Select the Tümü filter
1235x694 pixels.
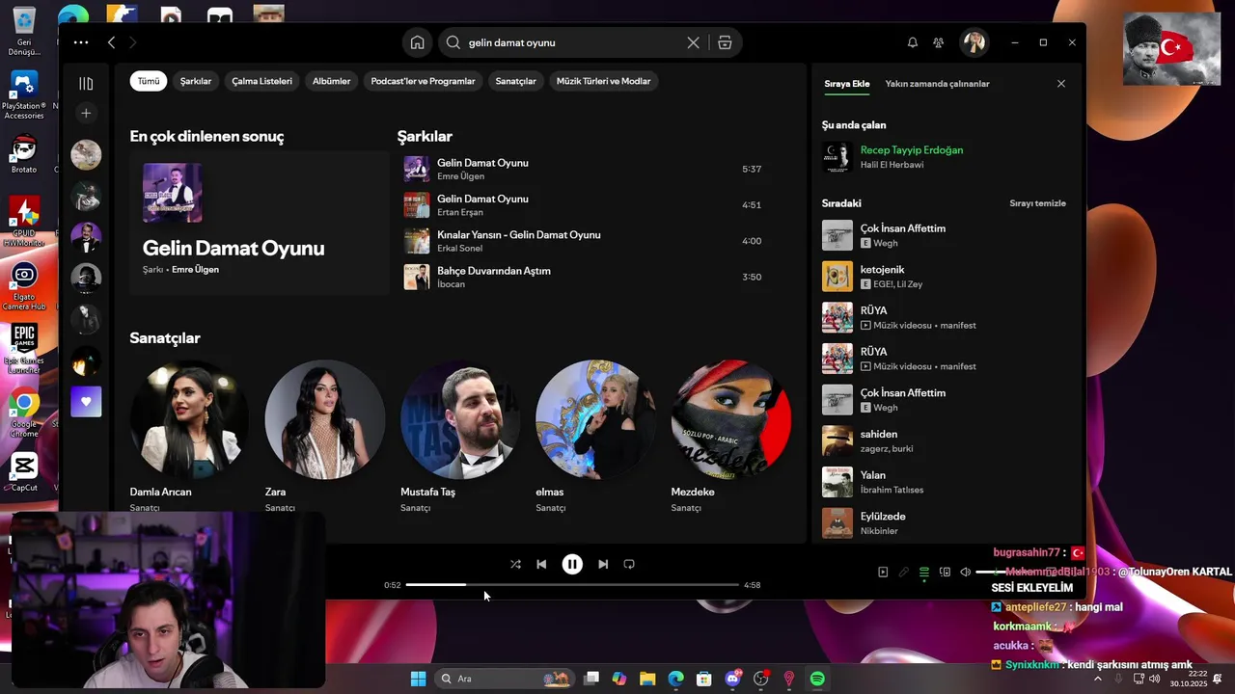[x=149, y=81]
